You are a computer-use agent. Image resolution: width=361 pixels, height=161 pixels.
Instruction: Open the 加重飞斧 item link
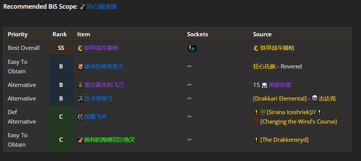click(x=96, y=117)
